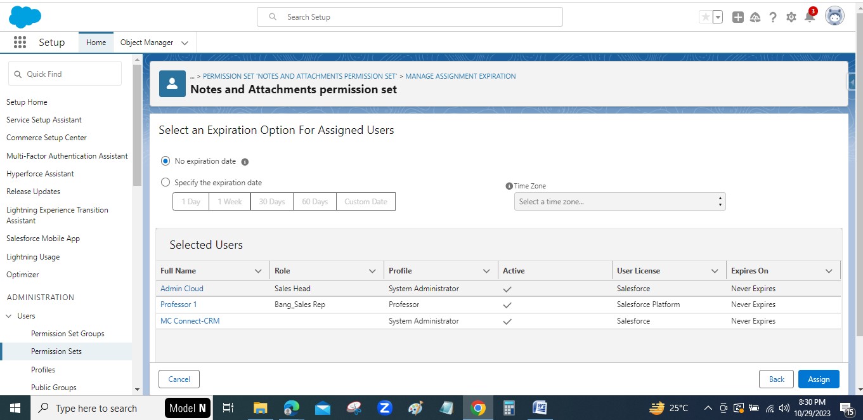Viewport: 863px width, 420px height.
Task: Open Profile column menu chevron
Action: [x=486, y=271]
